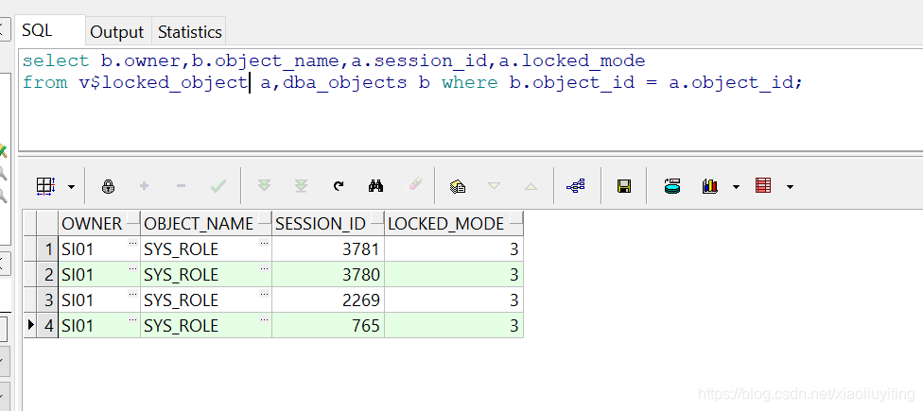Open ellipsis button in row 4 OWNER cell
The width and height of the screenshot is (923, 411).
pos(132,318)
